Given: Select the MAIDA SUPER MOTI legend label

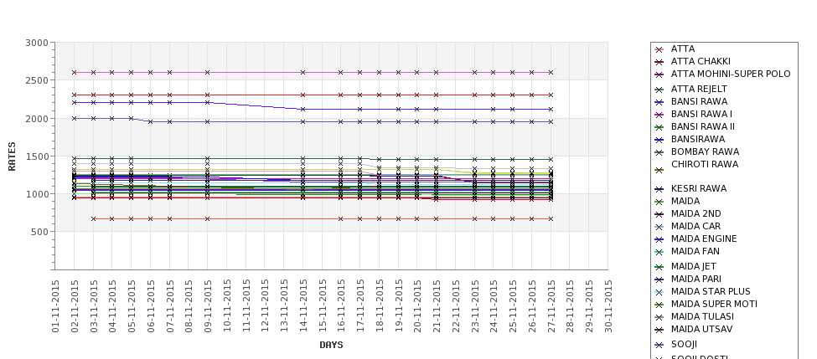Looking at the screenshot, I should pyautogui.click(x=714, y=303).
